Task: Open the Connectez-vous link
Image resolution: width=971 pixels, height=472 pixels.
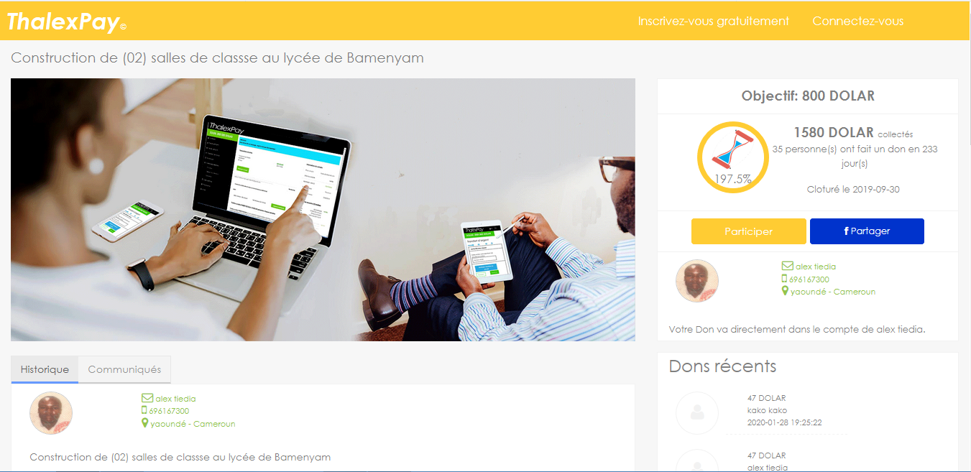Action: pyautogui.click(x=858, y=21)
